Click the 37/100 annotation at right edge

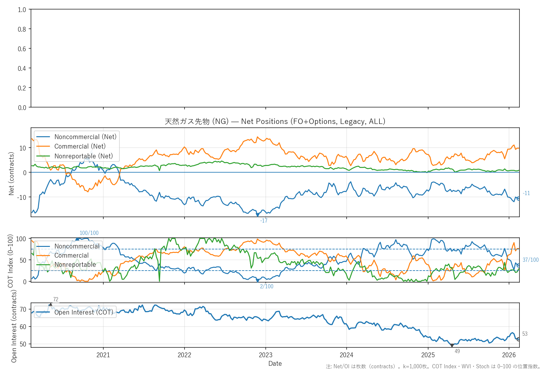coord(531,260)
